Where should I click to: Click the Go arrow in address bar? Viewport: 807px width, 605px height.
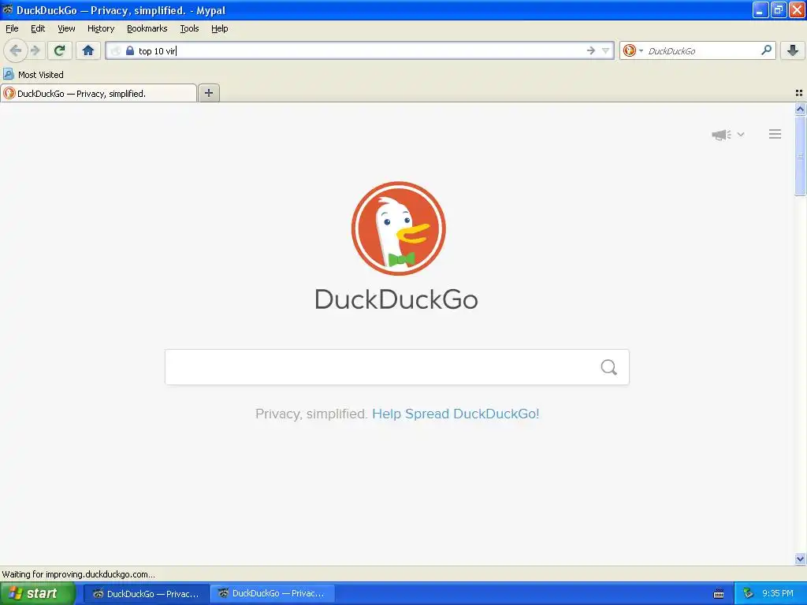click(591, 50)
